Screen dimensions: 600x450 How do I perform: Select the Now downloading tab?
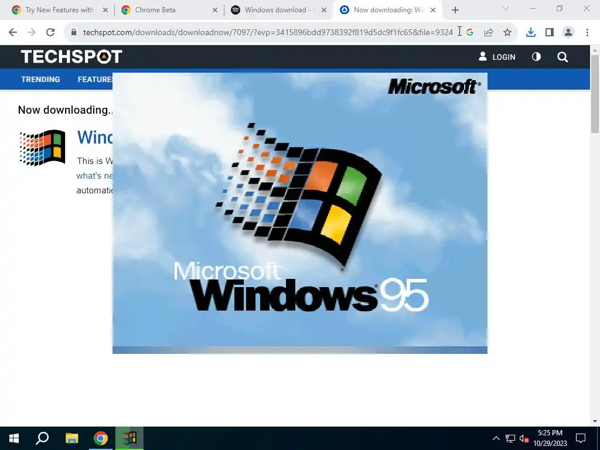(x=388, y=10)
